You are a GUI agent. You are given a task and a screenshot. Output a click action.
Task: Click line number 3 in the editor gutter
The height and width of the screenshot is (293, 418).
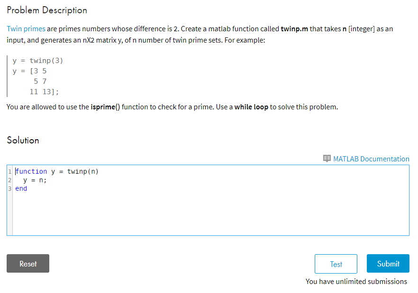tap(9, 188)
